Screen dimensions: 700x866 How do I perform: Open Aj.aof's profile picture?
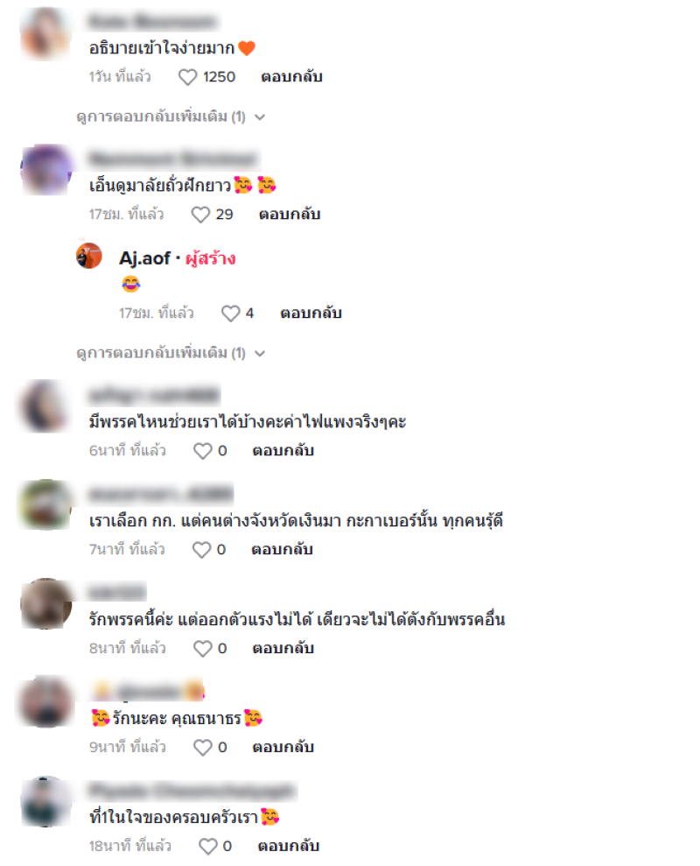point(89,257)
